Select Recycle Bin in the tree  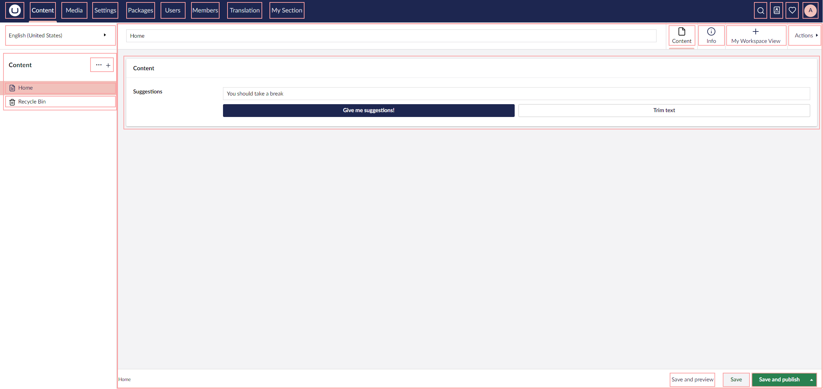[x=32, y=102]
